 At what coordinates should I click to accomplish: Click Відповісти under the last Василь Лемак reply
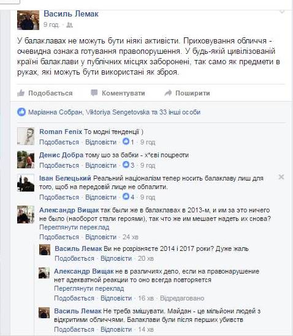coord(116,329)
